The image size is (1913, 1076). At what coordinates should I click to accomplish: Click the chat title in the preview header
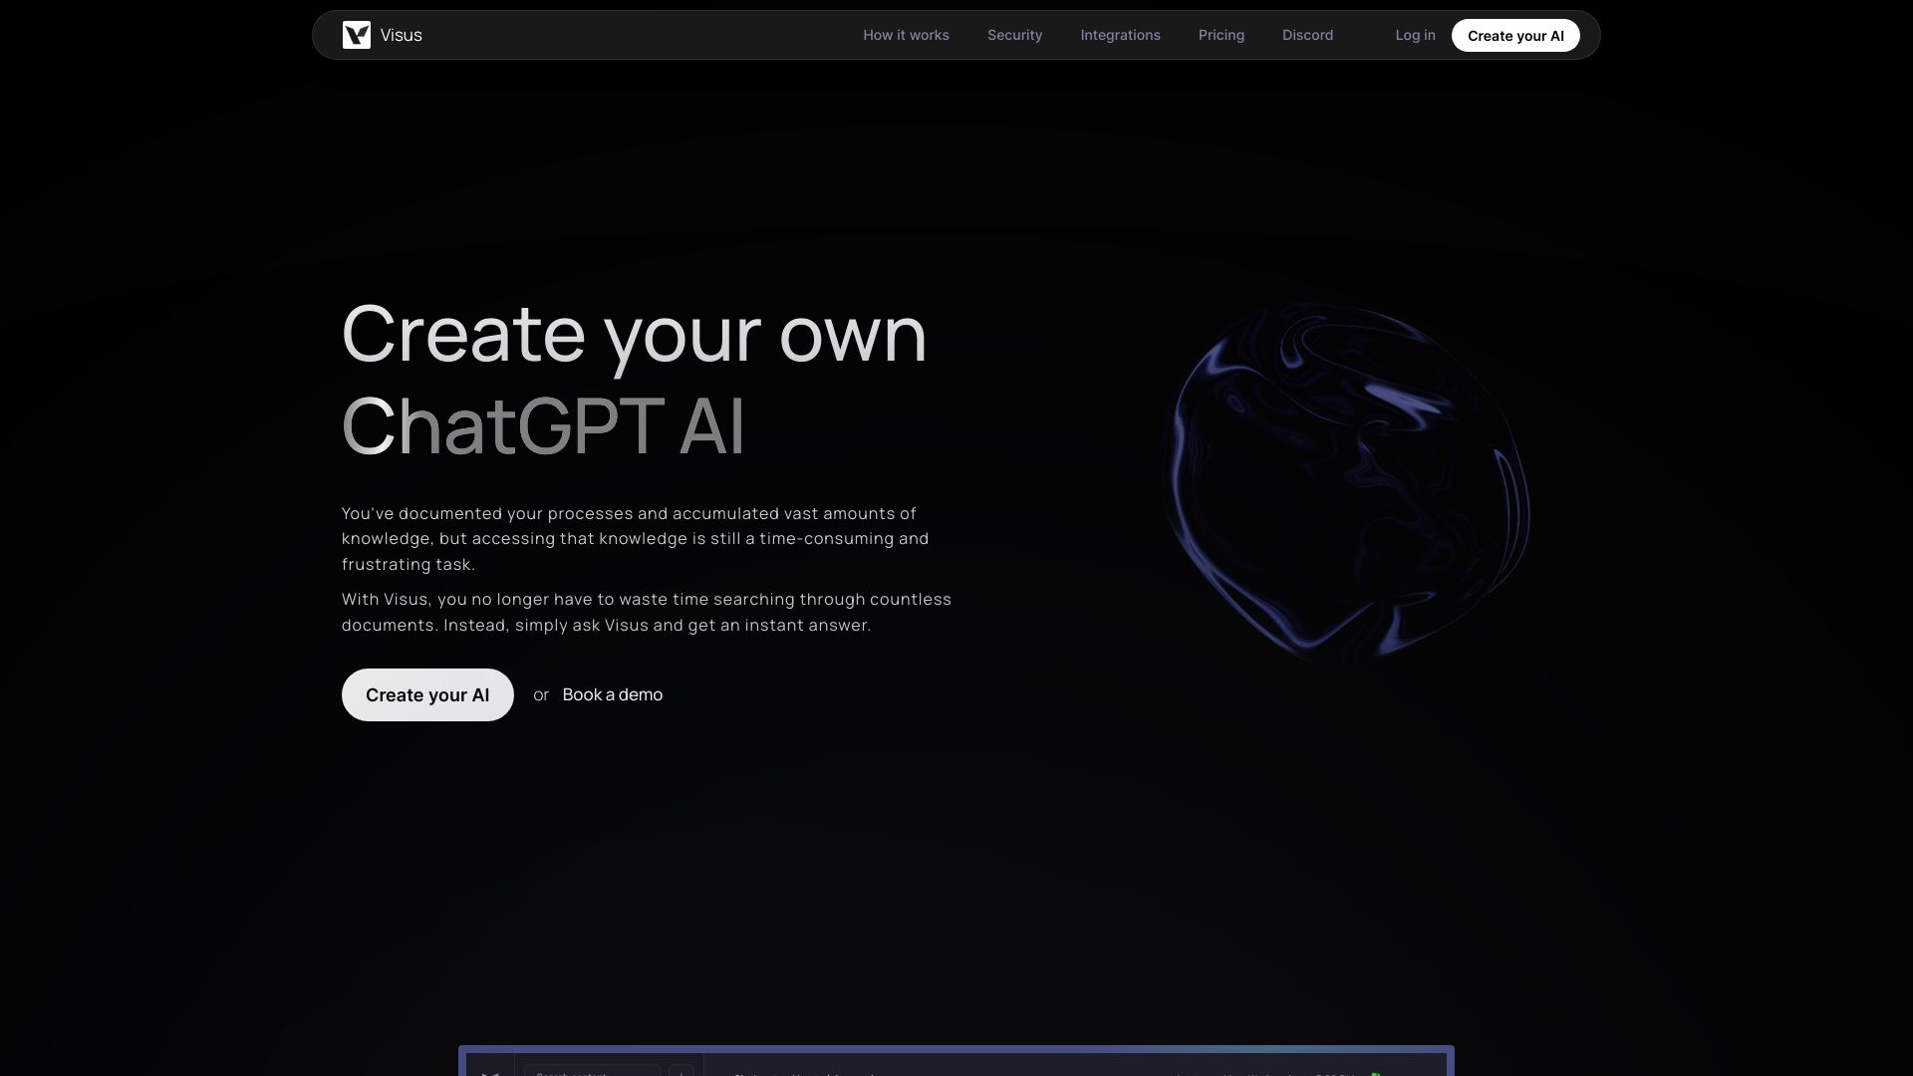[805, 1075]
